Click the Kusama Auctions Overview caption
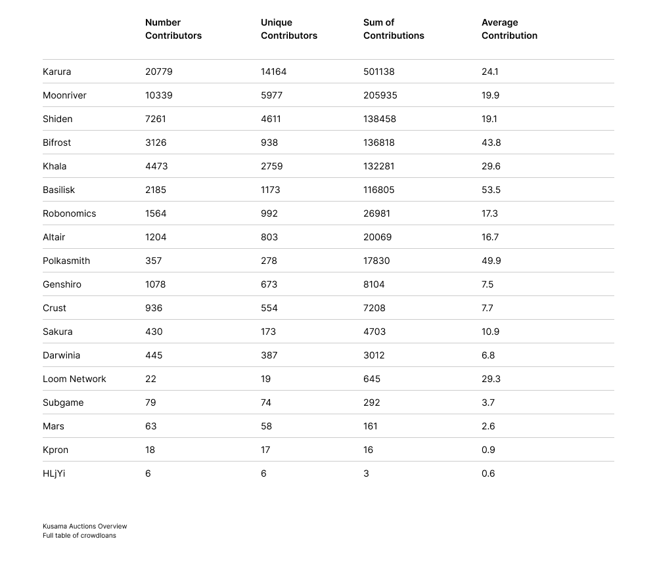The height and width of the screenshot is (562, 657). (x=85, y=526)
